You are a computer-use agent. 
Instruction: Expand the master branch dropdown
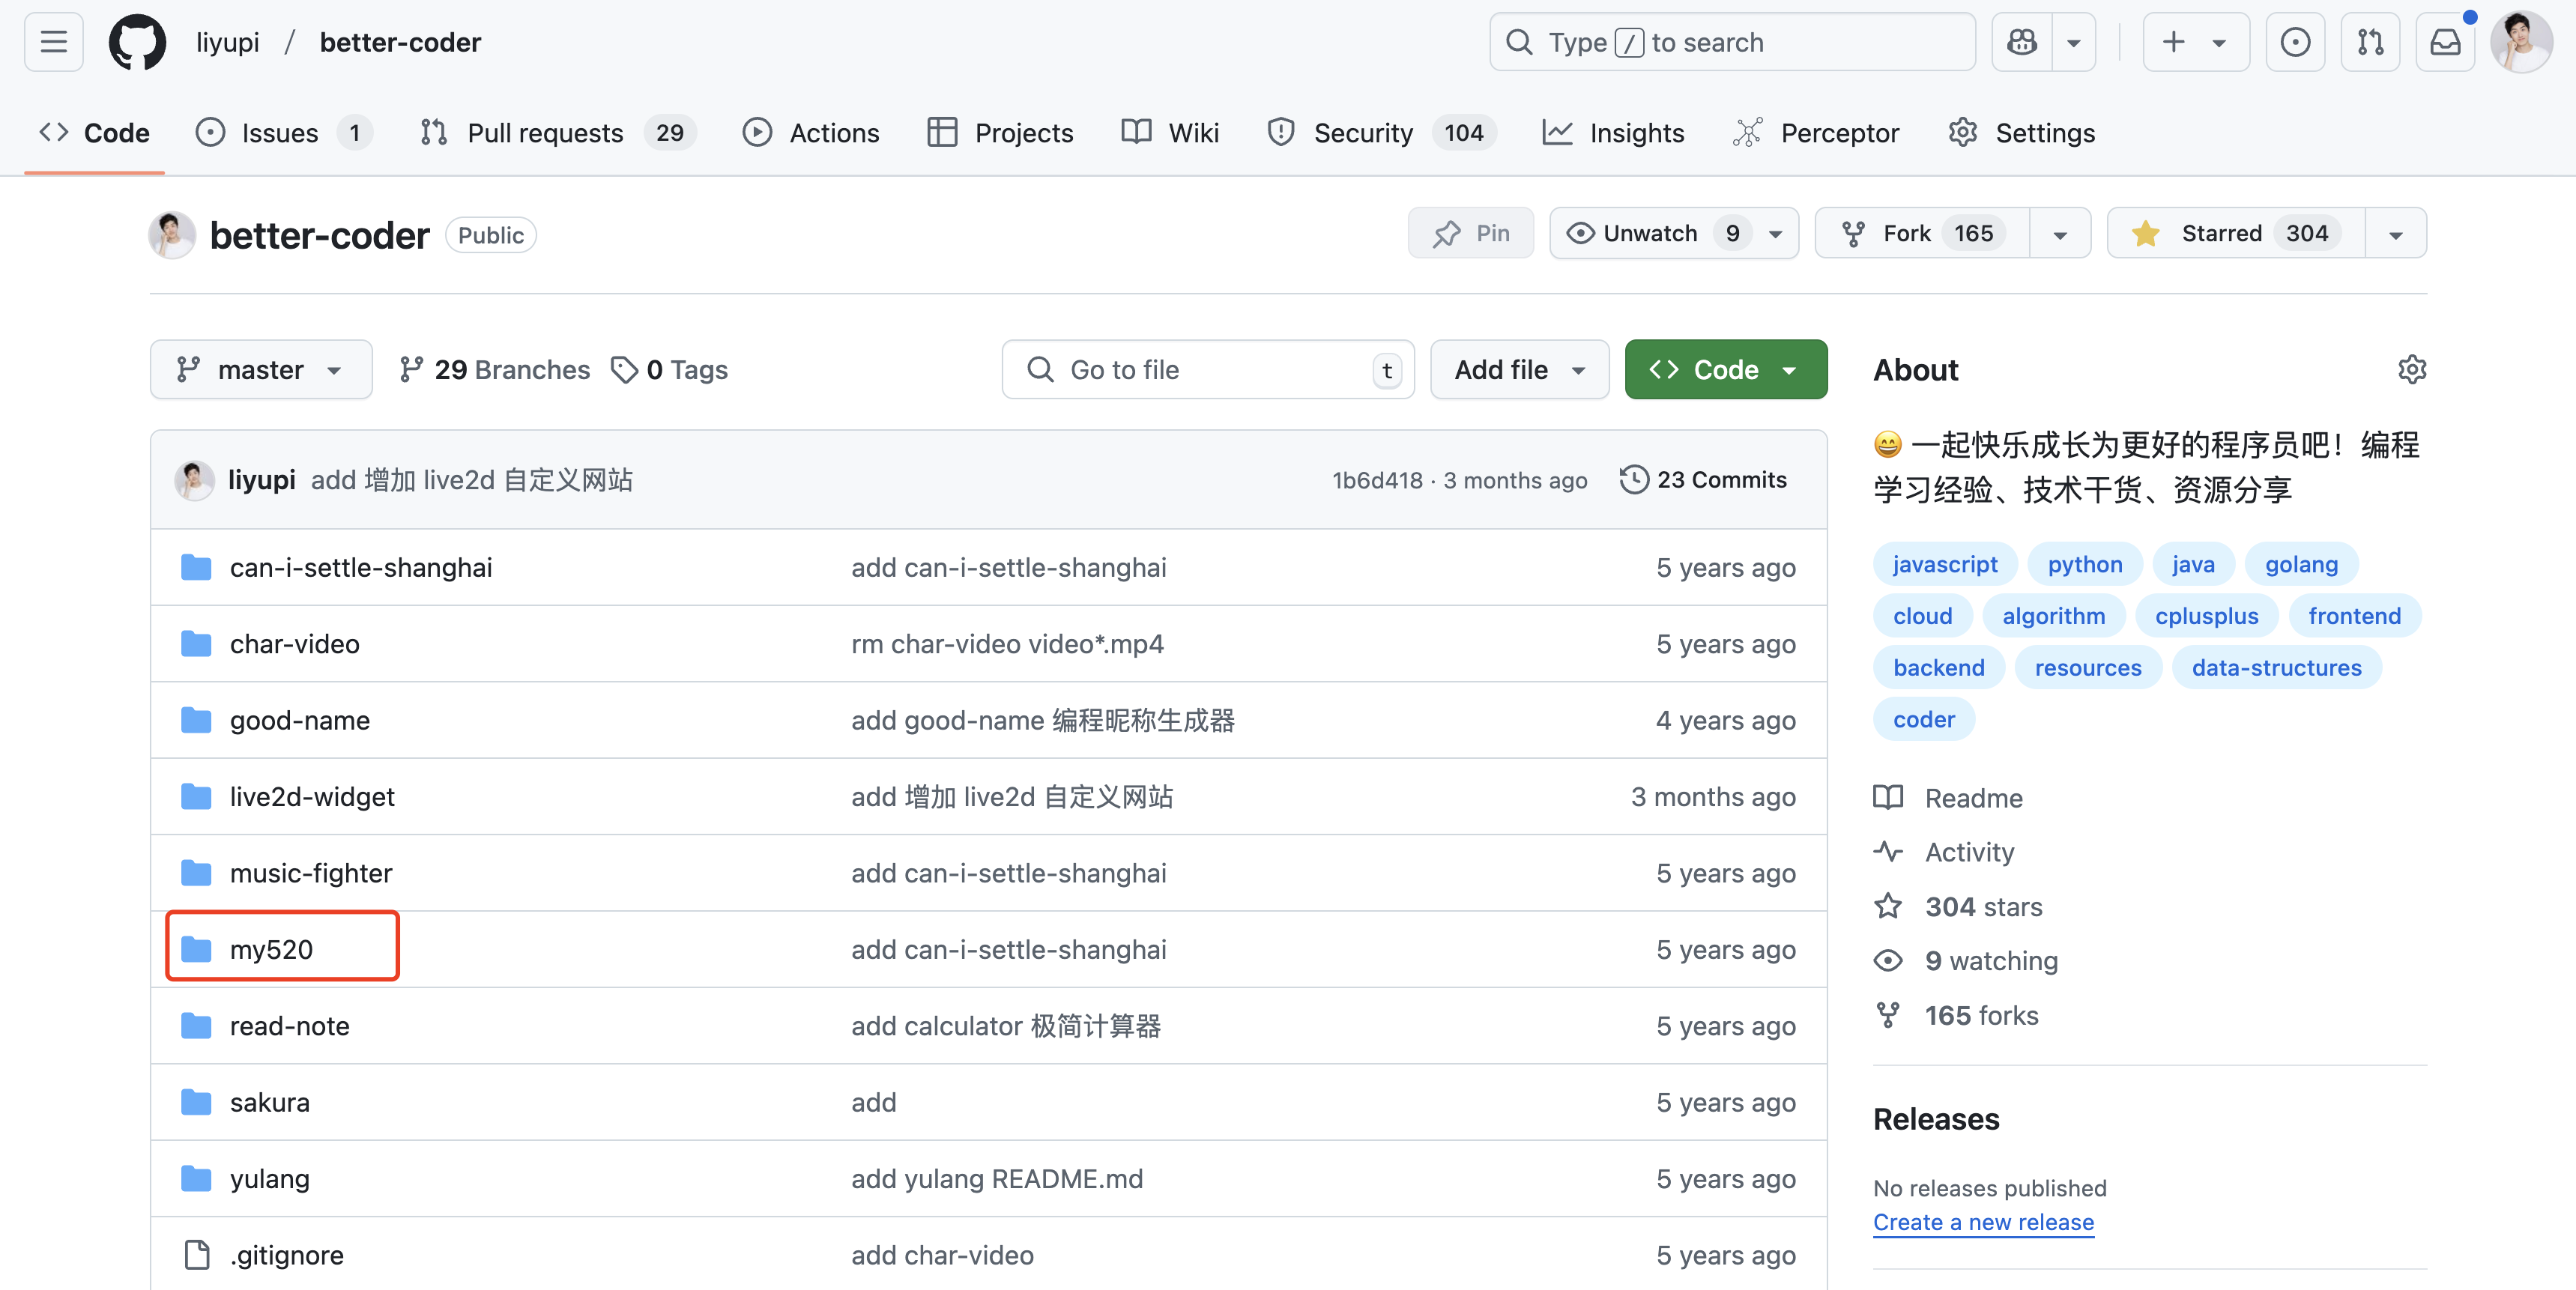pyautogui.click(x=260, y=369)
